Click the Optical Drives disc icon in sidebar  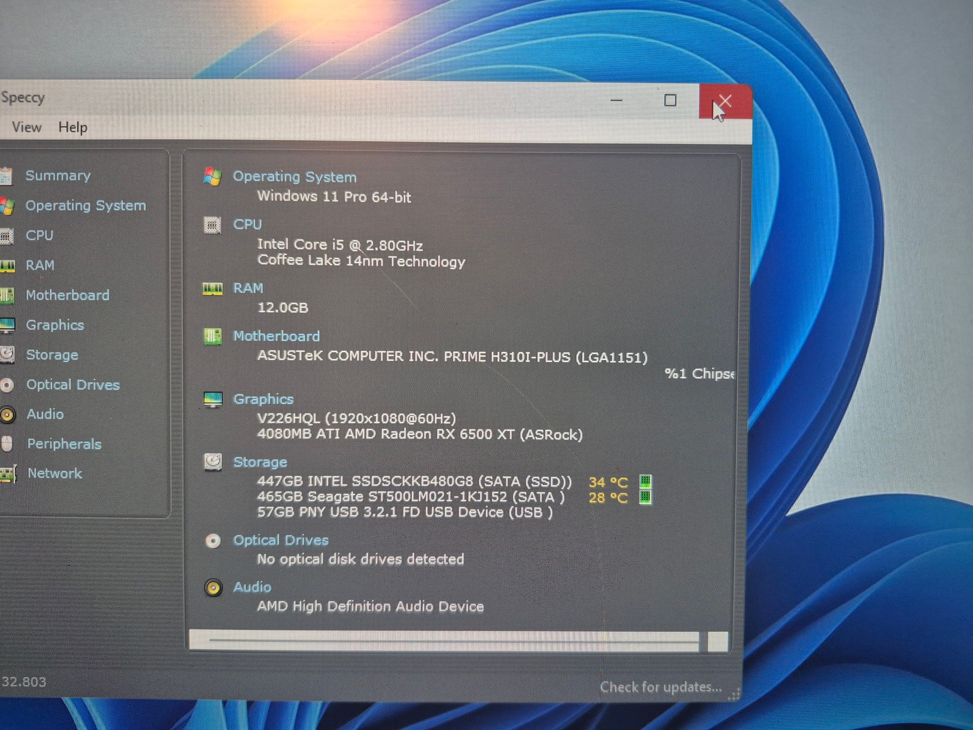[7, 385]
